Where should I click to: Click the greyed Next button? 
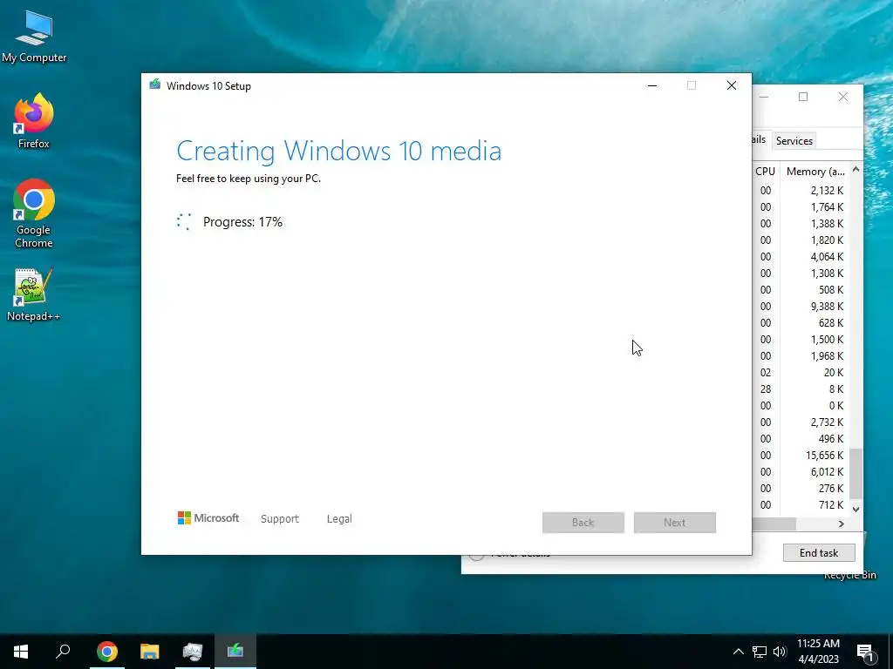[675, 523]
